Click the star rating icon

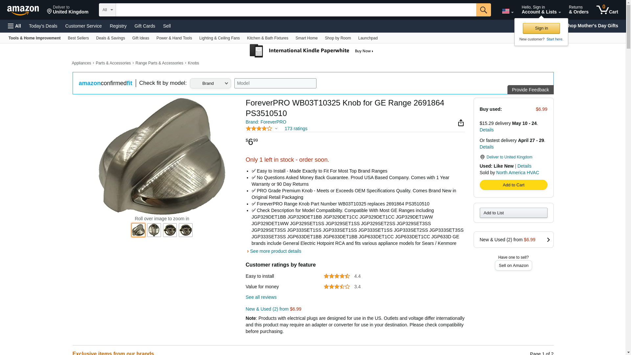259,129
